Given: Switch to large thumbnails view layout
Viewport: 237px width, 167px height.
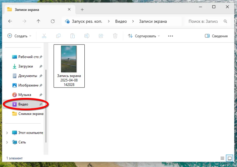Looking at the screenshot, I should 230,158.
